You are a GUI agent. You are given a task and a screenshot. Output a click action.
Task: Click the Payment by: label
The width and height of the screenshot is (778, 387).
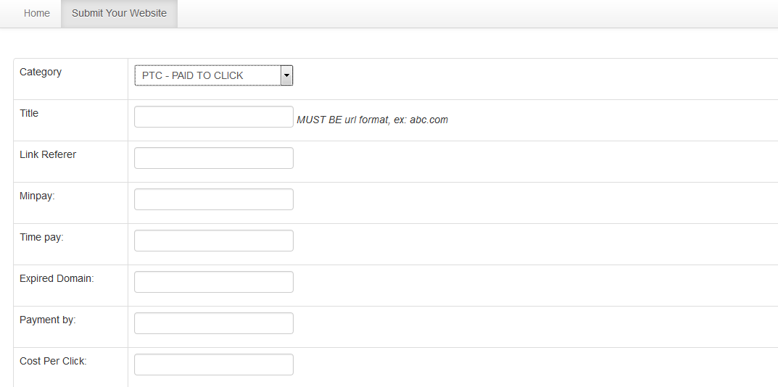(x=48, y=320)
